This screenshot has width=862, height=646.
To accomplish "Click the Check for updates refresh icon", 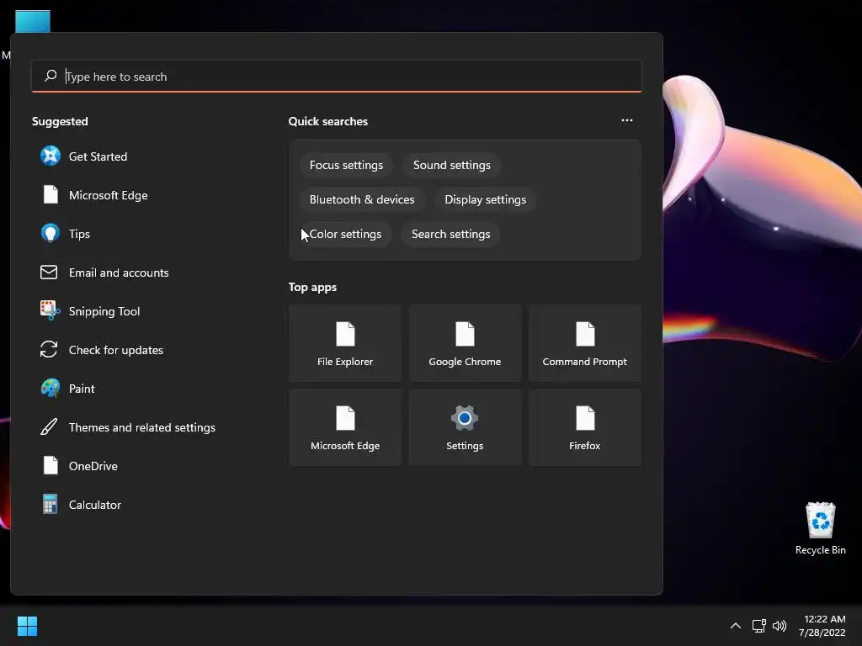I will coord(49,349).
